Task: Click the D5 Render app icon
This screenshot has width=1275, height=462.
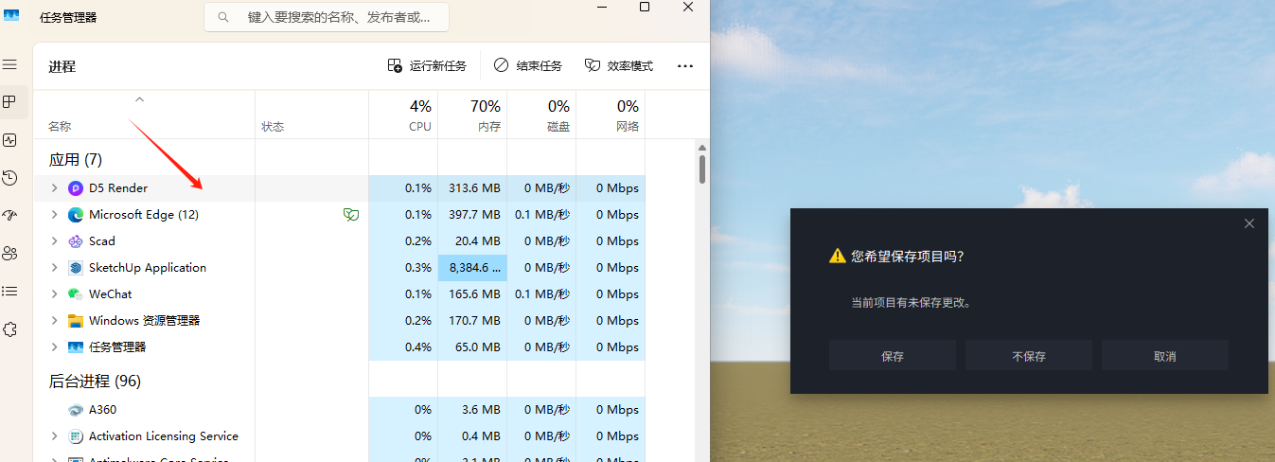Action: click(x=76, y=188)
